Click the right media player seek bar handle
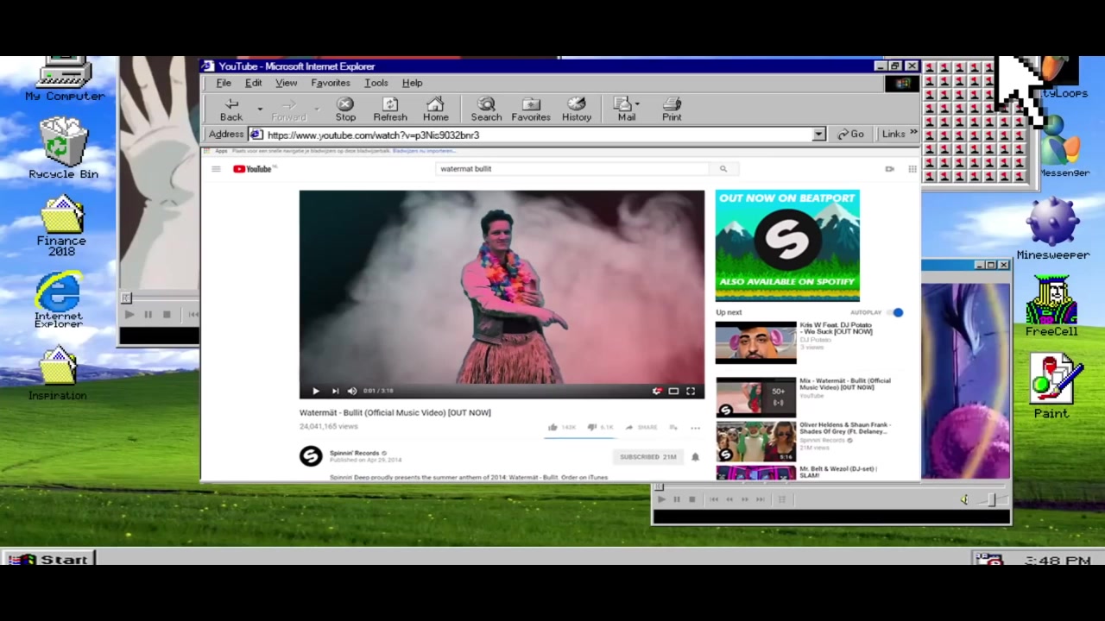Viewport: 1105px width, 621px height. click(659, 488)
